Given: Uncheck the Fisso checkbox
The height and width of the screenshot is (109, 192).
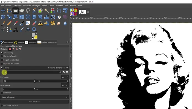Looking at the screenshot, I should coord(2,68).
